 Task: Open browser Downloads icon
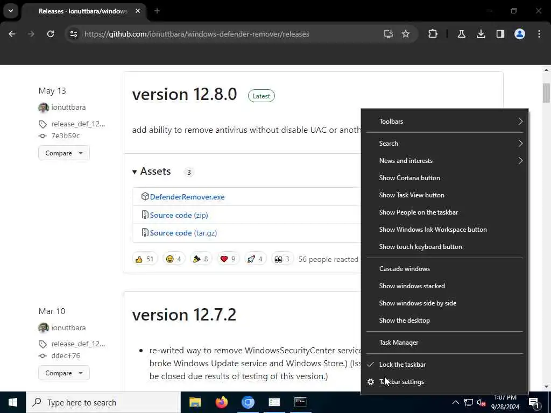tap(481, 34)
